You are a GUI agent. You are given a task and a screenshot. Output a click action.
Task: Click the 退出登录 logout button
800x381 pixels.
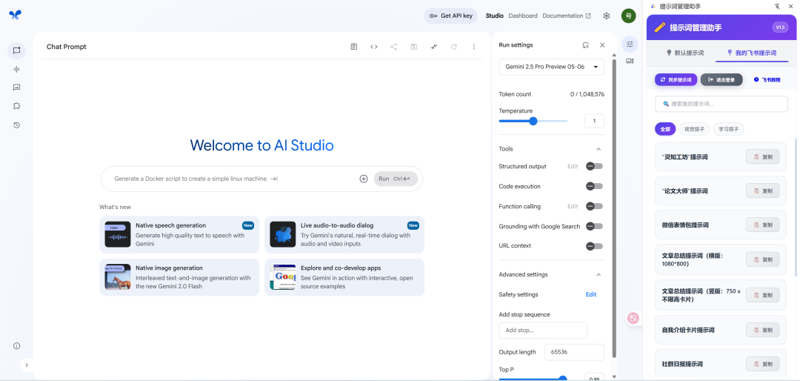721,79
